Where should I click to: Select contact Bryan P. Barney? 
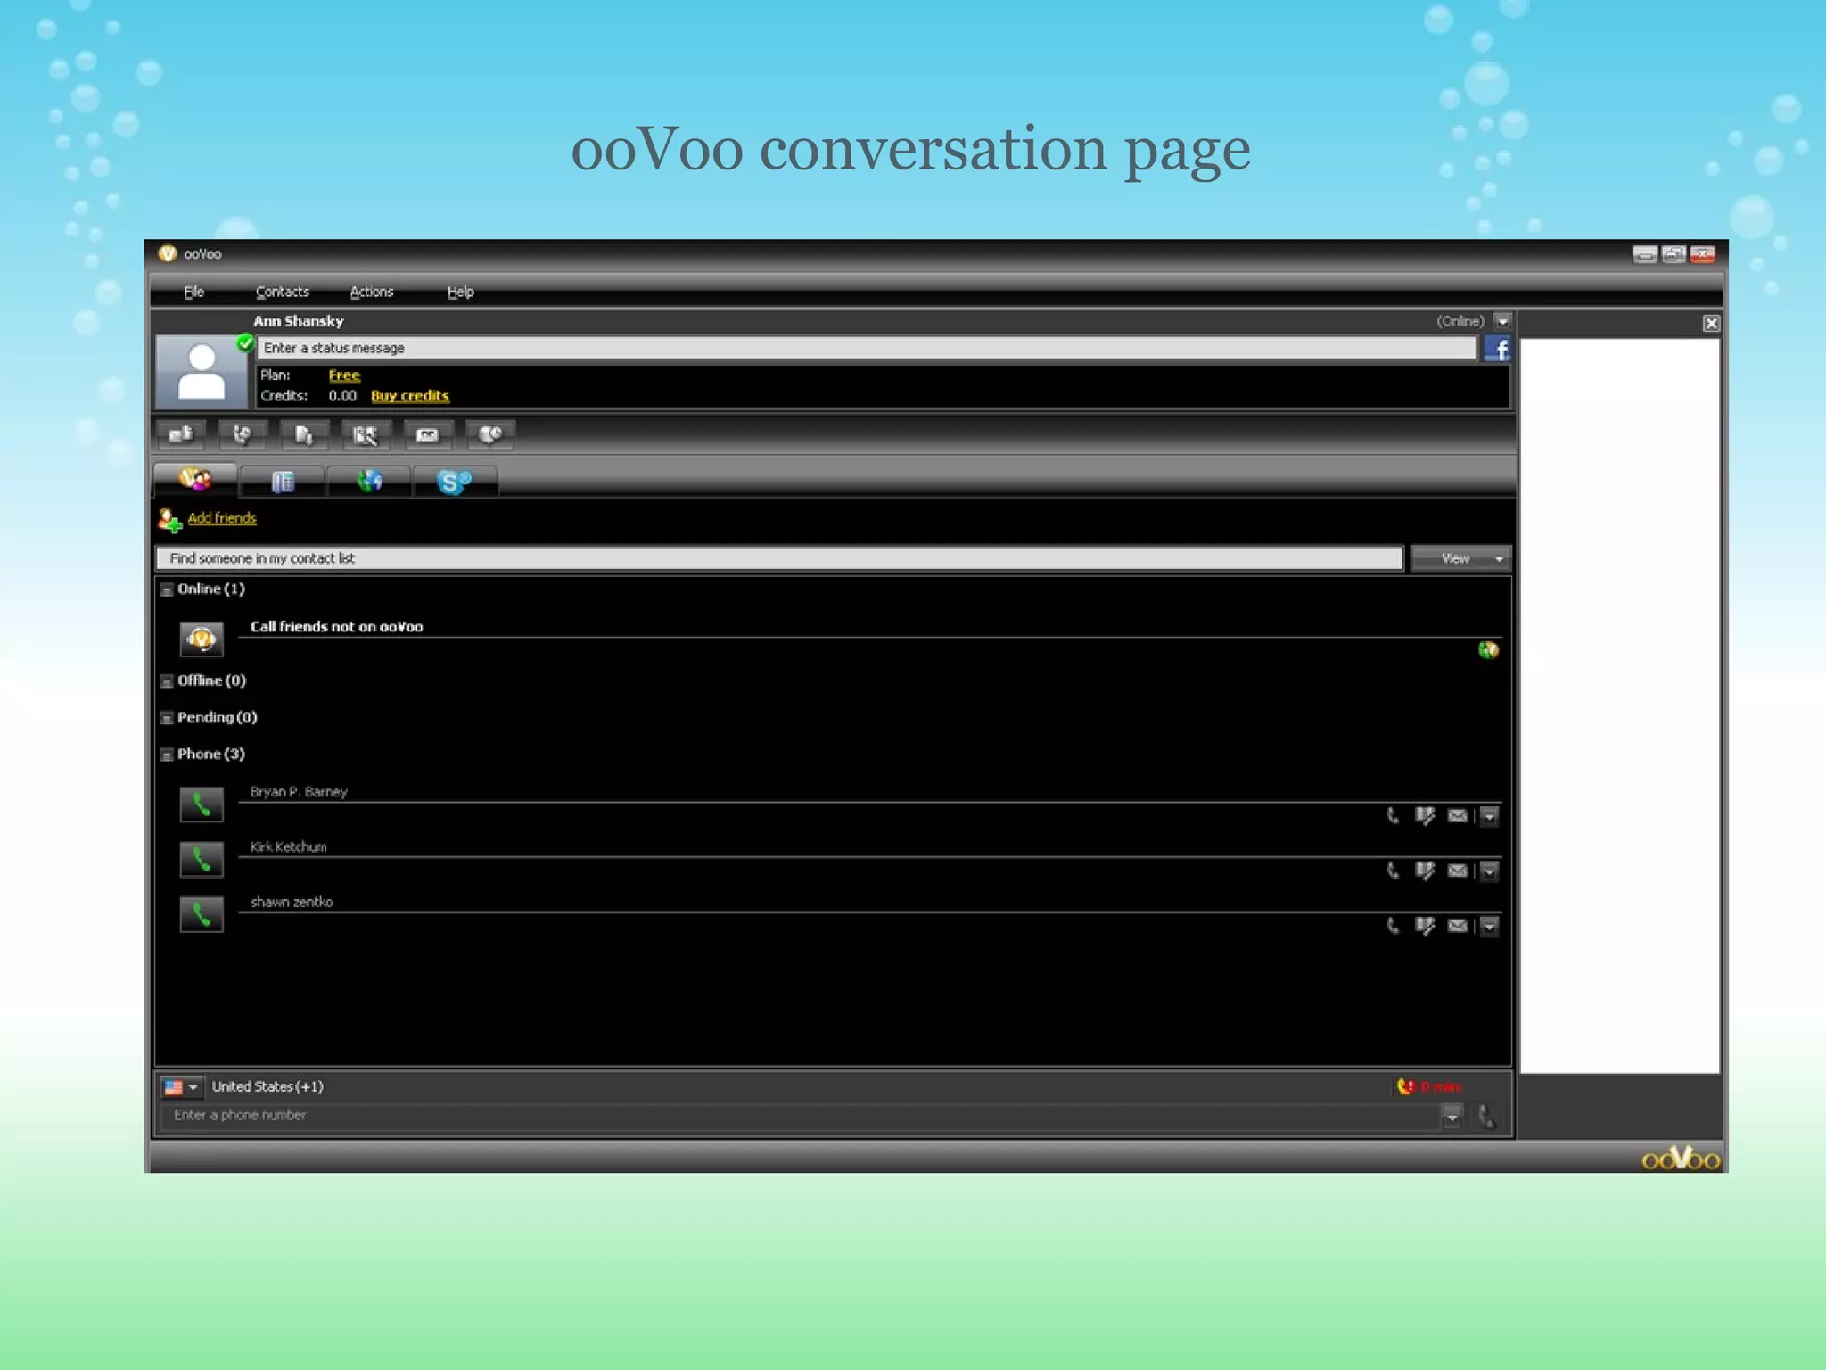299,792
